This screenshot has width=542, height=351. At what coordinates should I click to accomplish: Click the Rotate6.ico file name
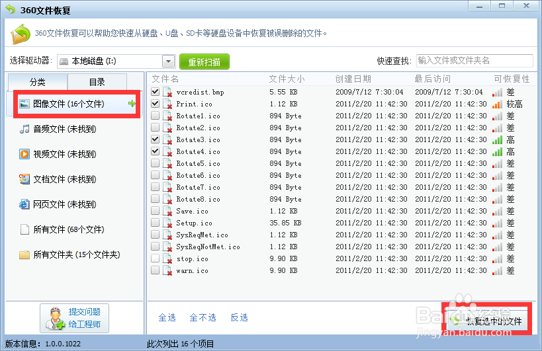click(198, 175)
